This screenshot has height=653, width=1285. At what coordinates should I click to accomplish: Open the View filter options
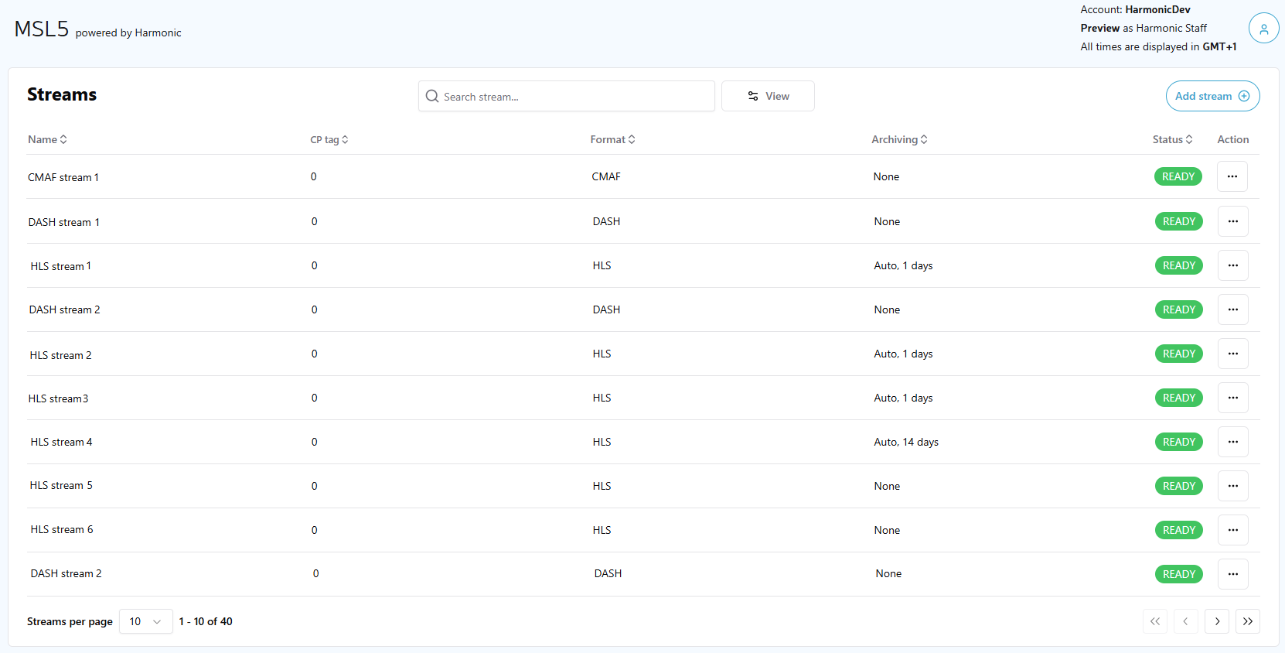(x=768, y=96)
